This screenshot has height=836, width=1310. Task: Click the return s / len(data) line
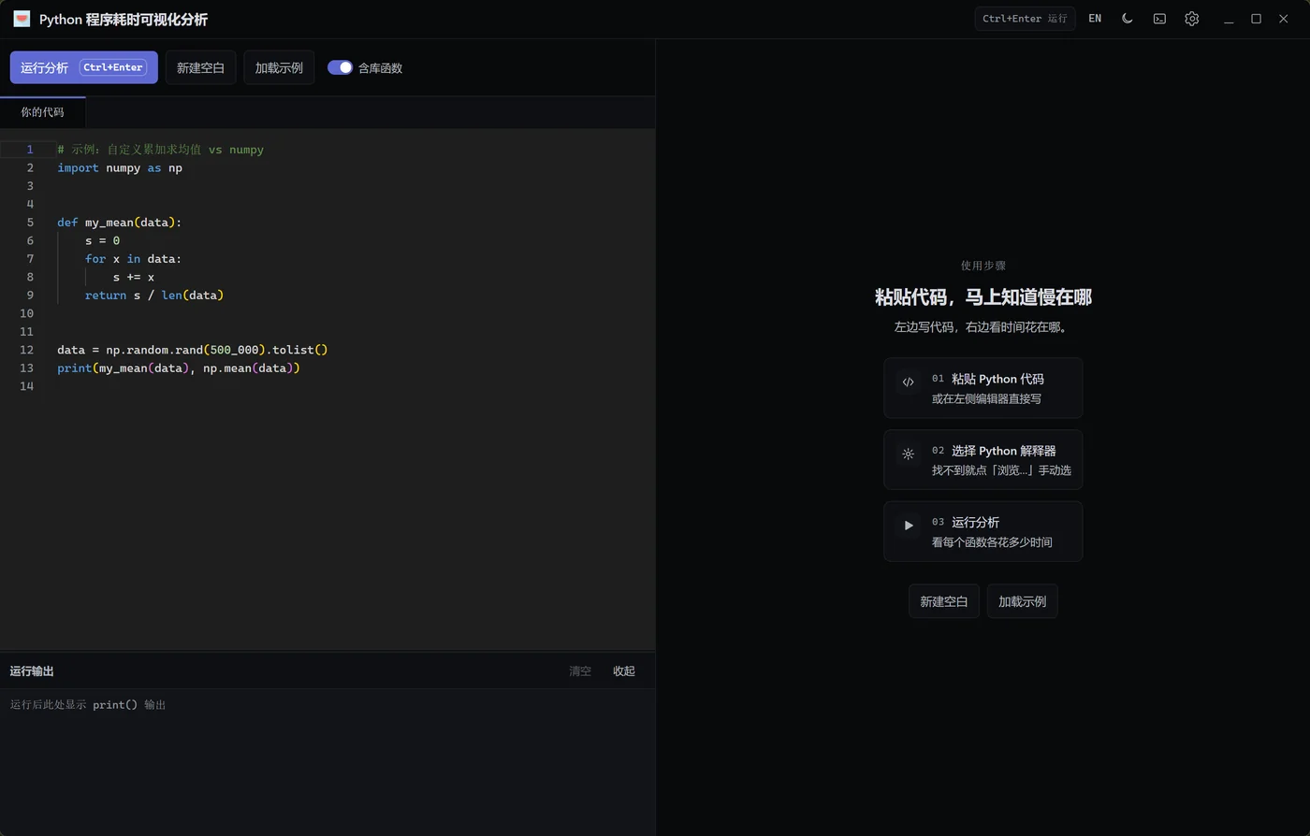point(154,295)
